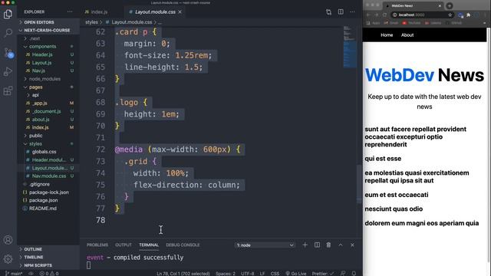Open browser extensions puzzle icon

469,15
